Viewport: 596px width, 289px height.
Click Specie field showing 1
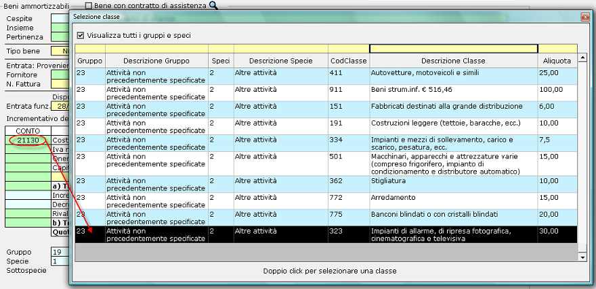pos(60,261)
